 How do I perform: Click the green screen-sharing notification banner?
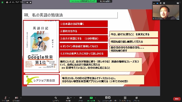click(83, 1)
